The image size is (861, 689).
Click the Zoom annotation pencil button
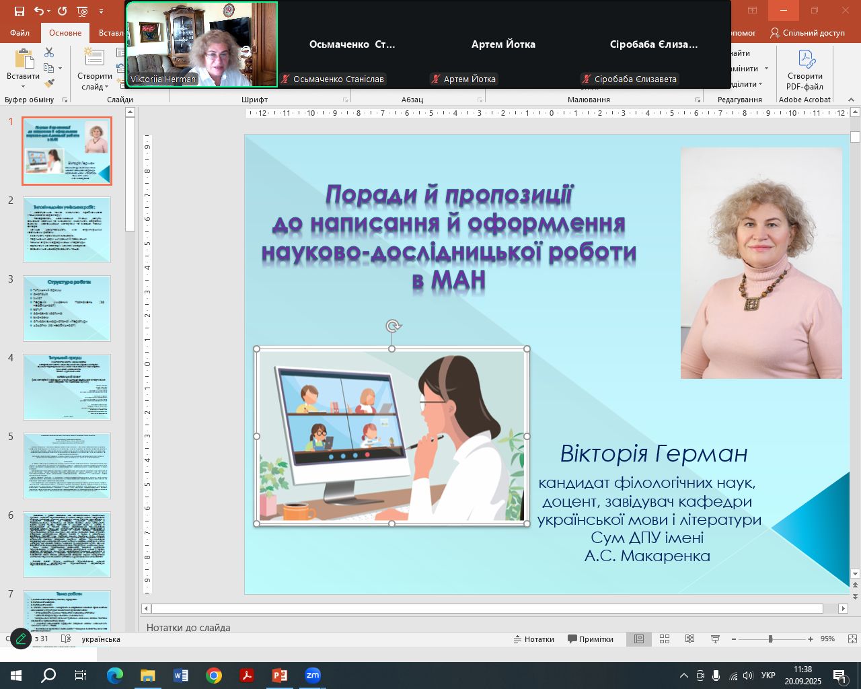21,639
